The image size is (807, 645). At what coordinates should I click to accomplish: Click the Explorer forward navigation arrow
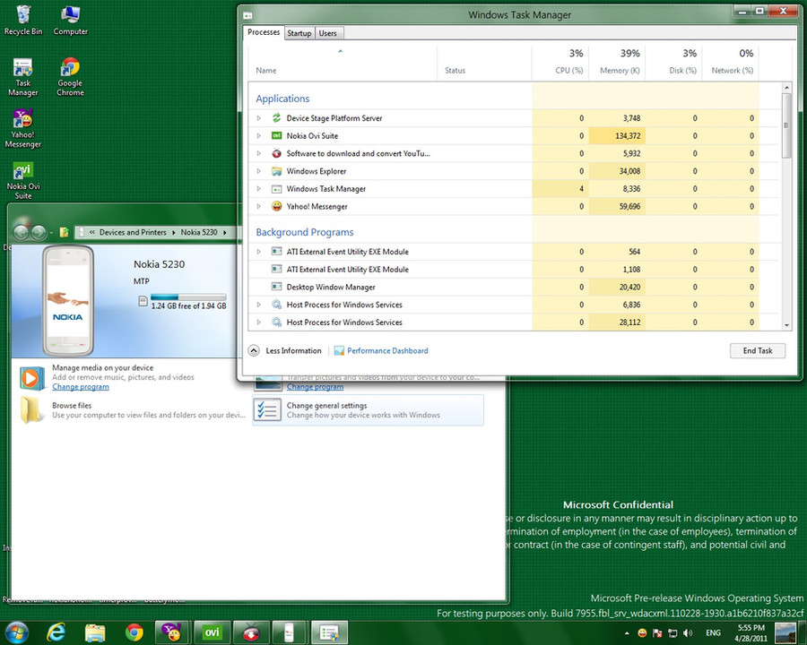tap(39, 233)
